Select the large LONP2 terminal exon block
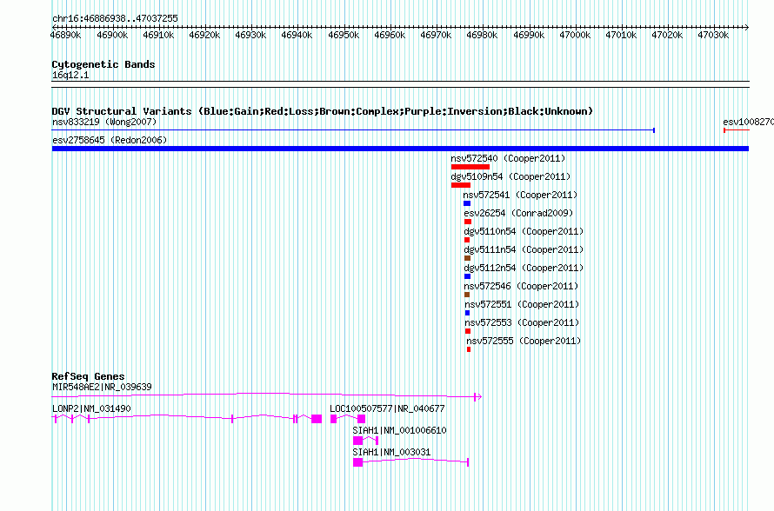774x511 pixels. (317, 419)
